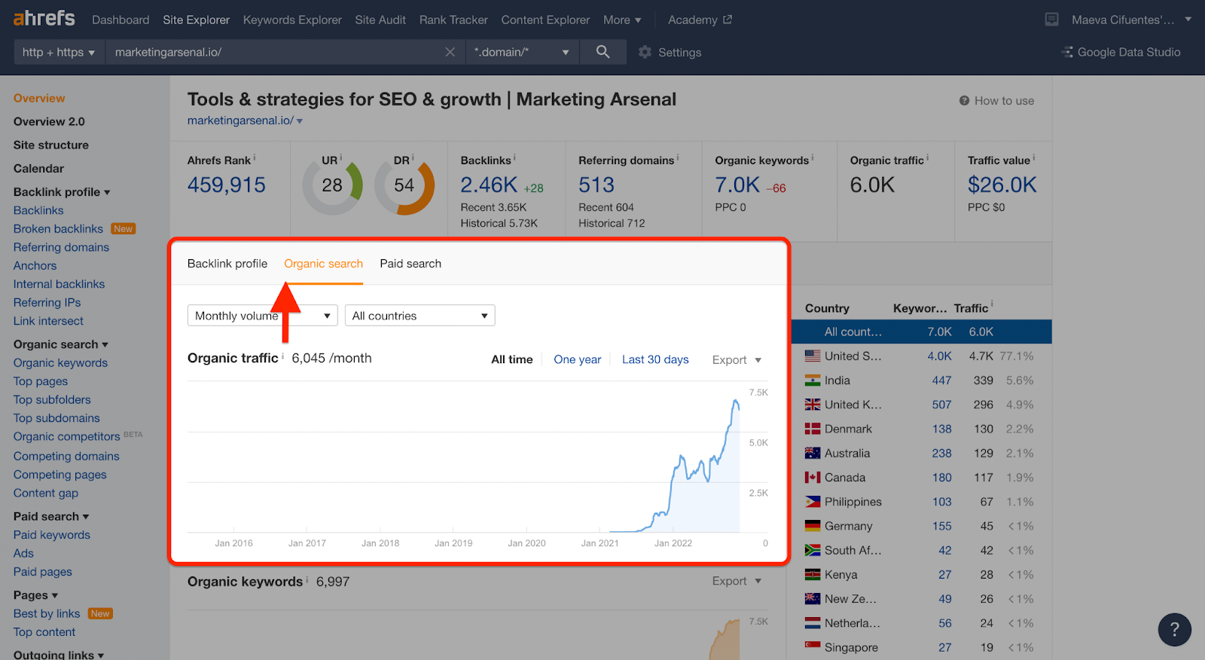Expand the marketingarsenal.io/ URL dropdown

[x=300, y=121]
